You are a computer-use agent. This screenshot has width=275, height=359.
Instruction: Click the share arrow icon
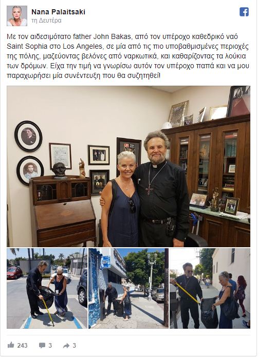[x=66, y=346]
